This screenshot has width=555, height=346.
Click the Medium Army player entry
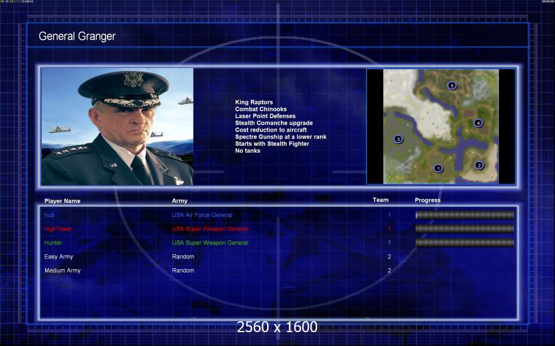pos(62,270)
